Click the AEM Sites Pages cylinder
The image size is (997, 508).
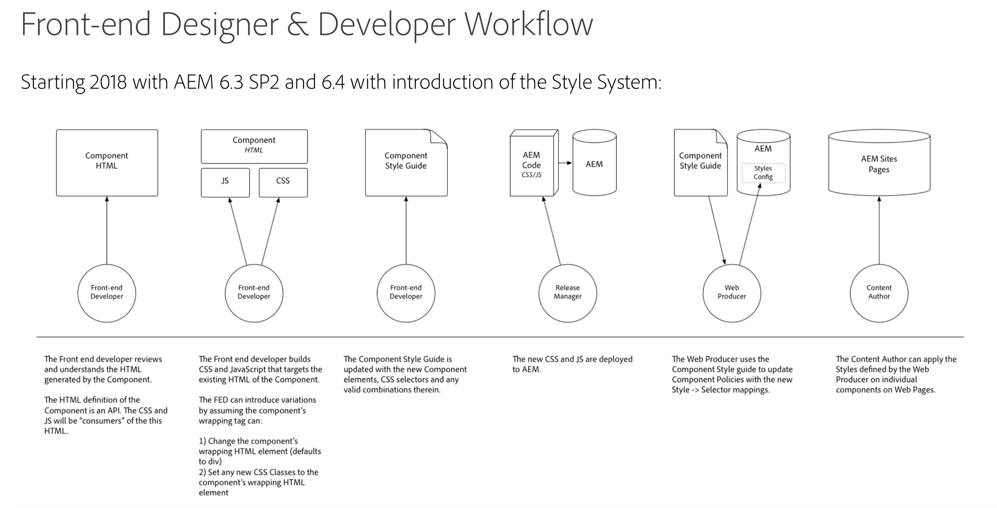879,164
